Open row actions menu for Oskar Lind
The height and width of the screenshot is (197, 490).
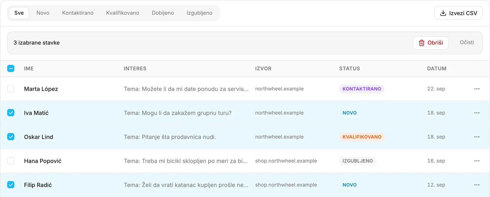tap(477, 137)
